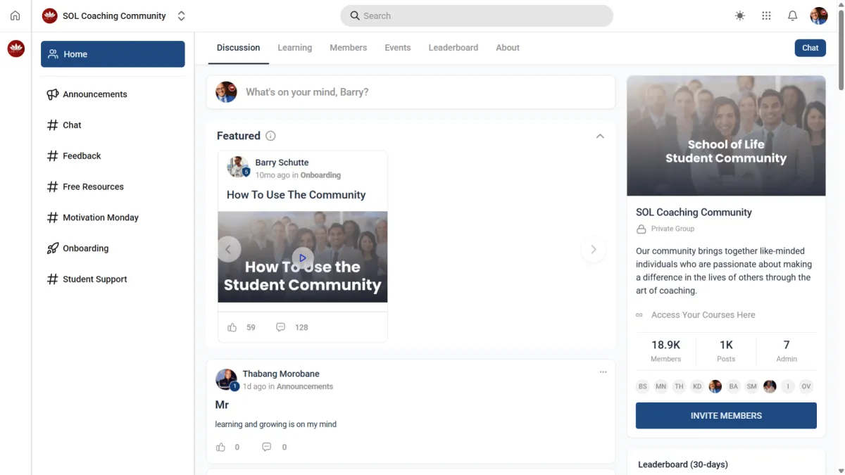Click the SOL Coaching Community heading in the info card

click(694, 213)
